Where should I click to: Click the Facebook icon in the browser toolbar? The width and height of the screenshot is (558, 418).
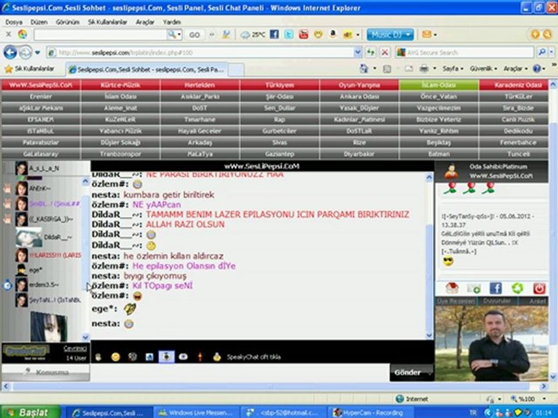(x=274, y=34)
